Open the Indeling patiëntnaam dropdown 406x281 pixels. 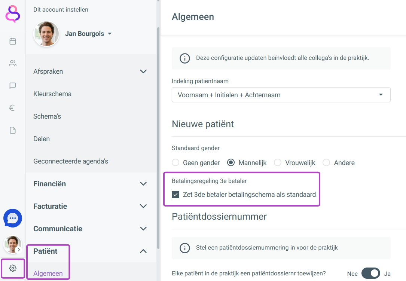[x=281, y=95]
